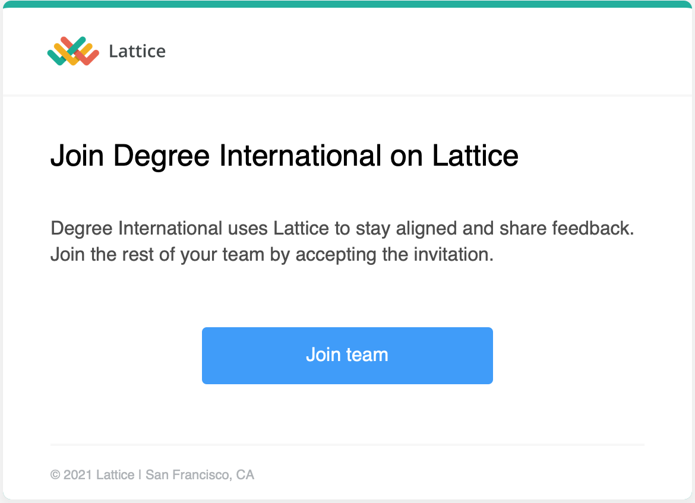Click San Francisco, CA in the footer
The image size is (695, 503).
coord(200,474)
